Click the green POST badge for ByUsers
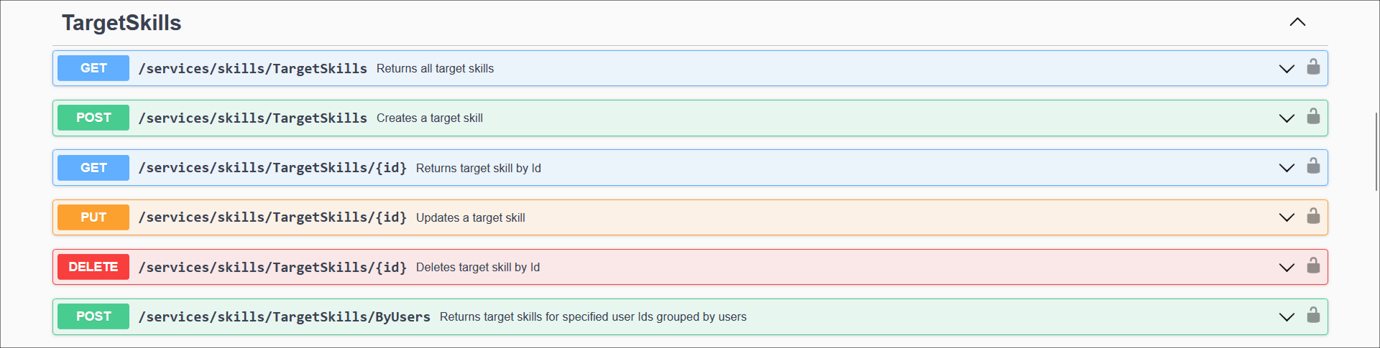Viewport: 1380px width, 348px height. (93, 316)
